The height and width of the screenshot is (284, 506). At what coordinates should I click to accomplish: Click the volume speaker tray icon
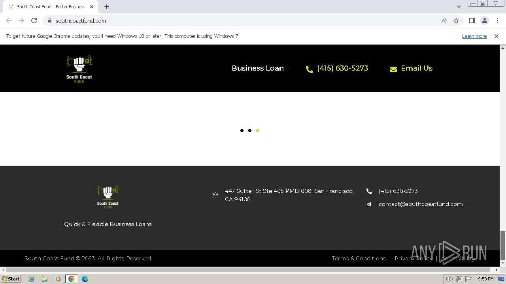[449, 279]
